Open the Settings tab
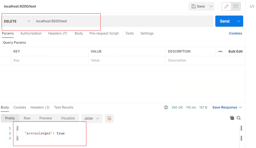 (147, 33)
